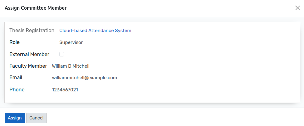Click the William D Mitchell faculty field
304x126 pixels.
pyautogui.click(x=71, y=66)
